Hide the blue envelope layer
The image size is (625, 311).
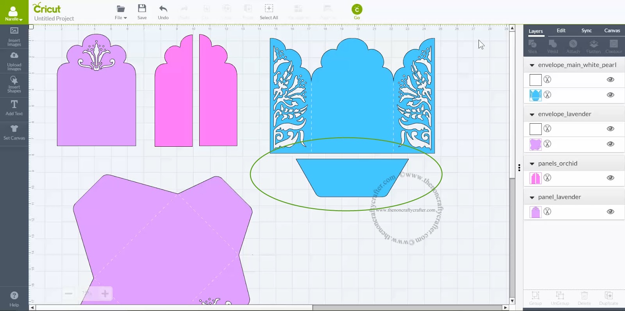click(611, 95)
